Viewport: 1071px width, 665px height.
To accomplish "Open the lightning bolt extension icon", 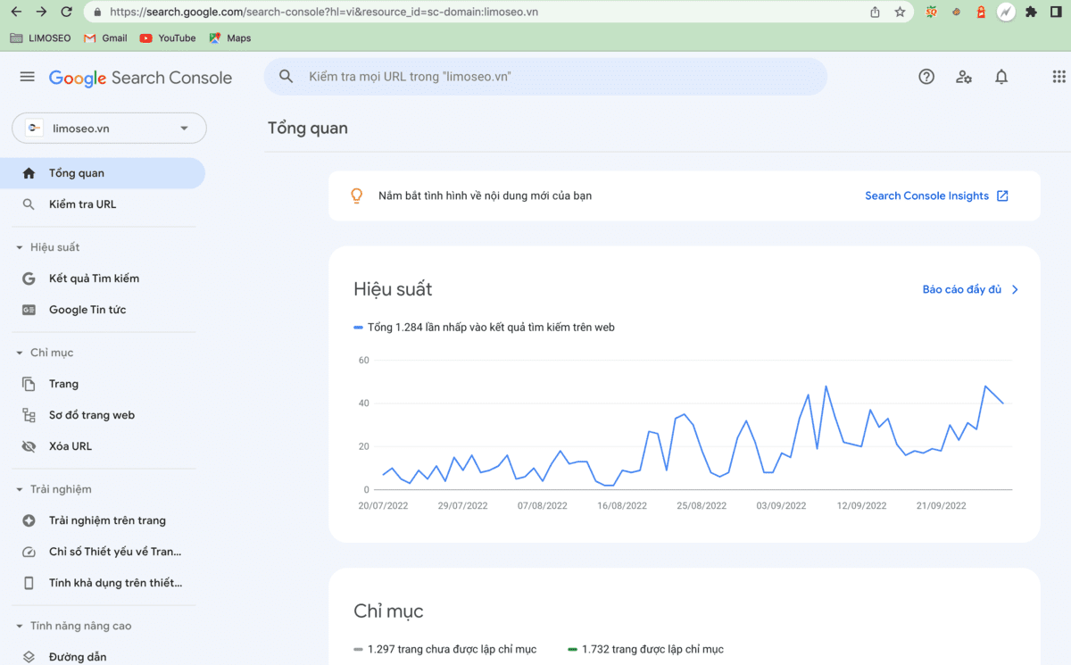I will tap(1006, 12).
